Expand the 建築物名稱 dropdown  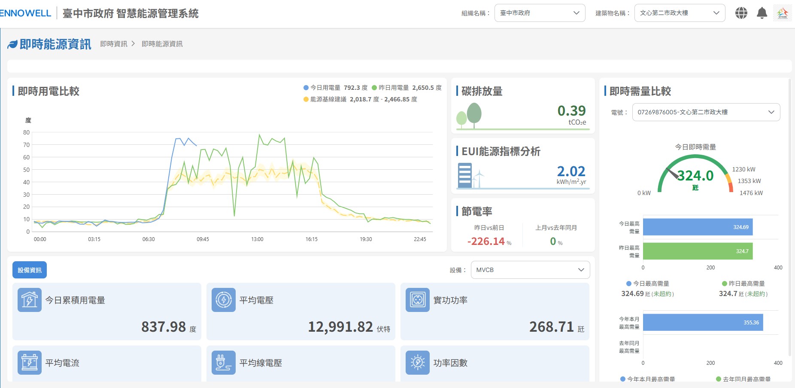(680, 13)
